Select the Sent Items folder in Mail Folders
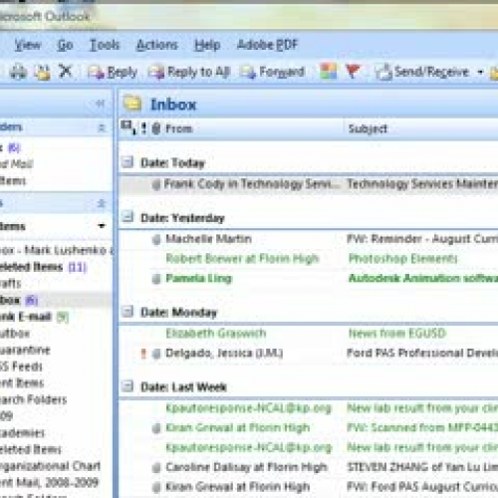The width and height of the screenshot is (498, 498). [x=22, y=383]
